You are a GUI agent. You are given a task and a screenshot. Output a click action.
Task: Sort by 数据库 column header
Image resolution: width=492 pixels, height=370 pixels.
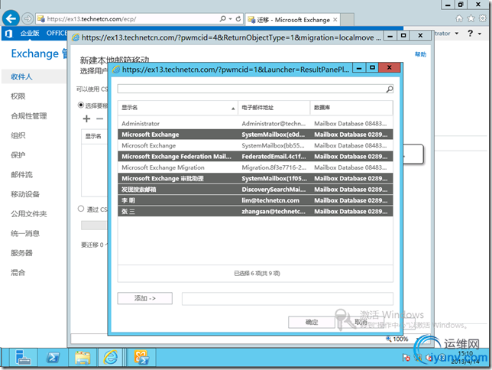click(351, 108)
